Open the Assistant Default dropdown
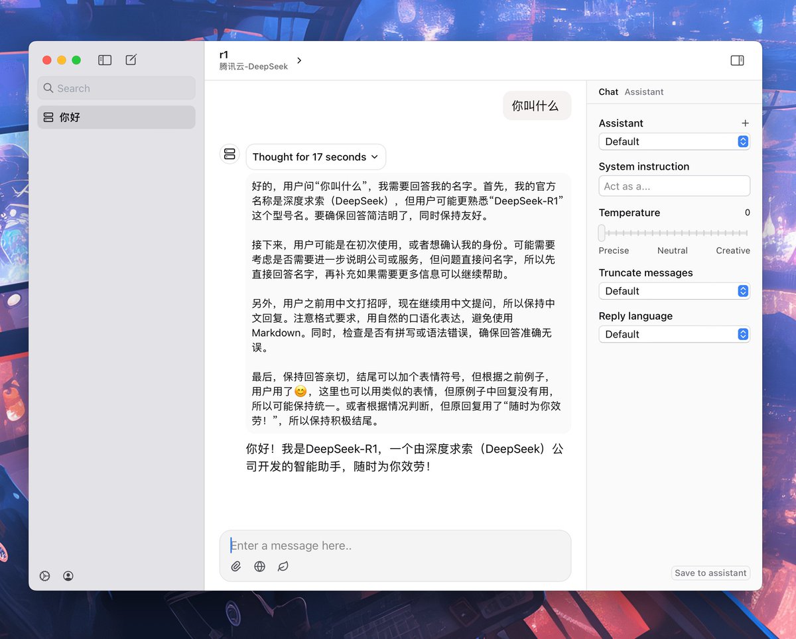Viewport: 796px width, 639px height. coord(674,141)
